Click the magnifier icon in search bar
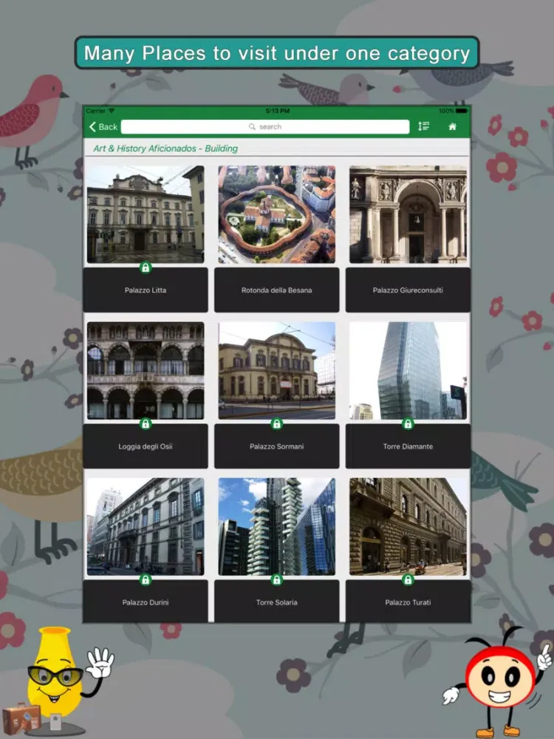The height and width of the screenshot is (739, 554). (x=252, y=127)
